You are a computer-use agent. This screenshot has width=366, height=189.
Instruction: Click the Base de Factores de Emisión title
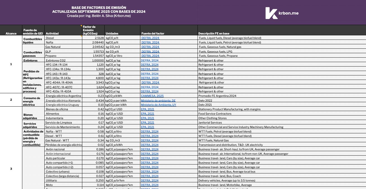tap(99, 8)
